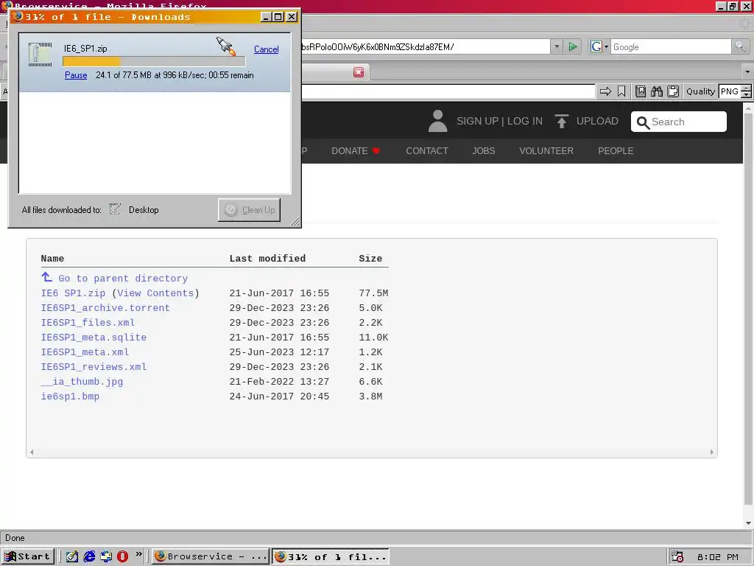The width and height of the screenshot is (754, 566).
Task: Click the binoculars find icon
Action: coord(657,91)
